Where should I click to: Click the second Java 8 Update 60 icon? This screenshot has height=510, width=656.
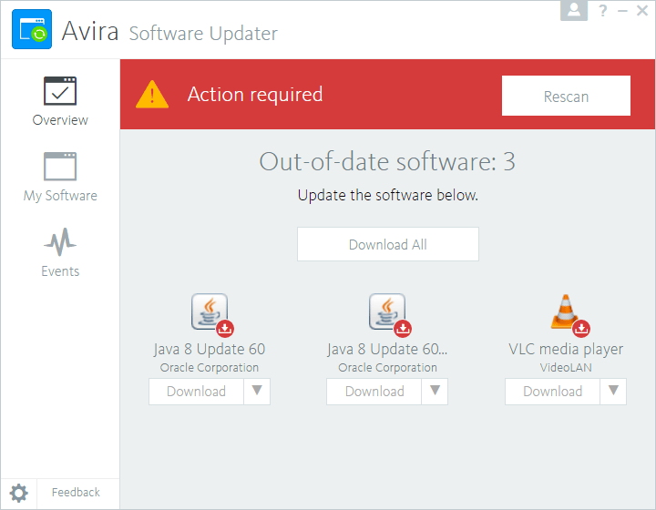click(x=388, y=312)
